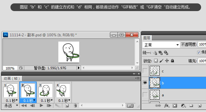Click 暂存盘: 1.55G/1.97G status text
Image resolution: width=206 pixels, height=112 pixels.
50,68
